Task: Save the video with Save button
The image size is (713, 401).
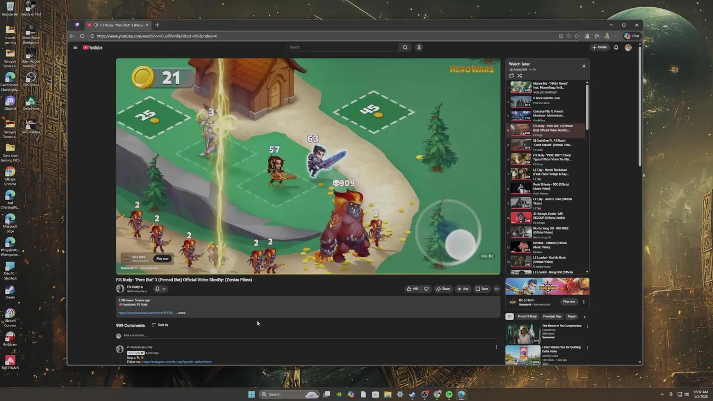Action: [x=482, y=288]
